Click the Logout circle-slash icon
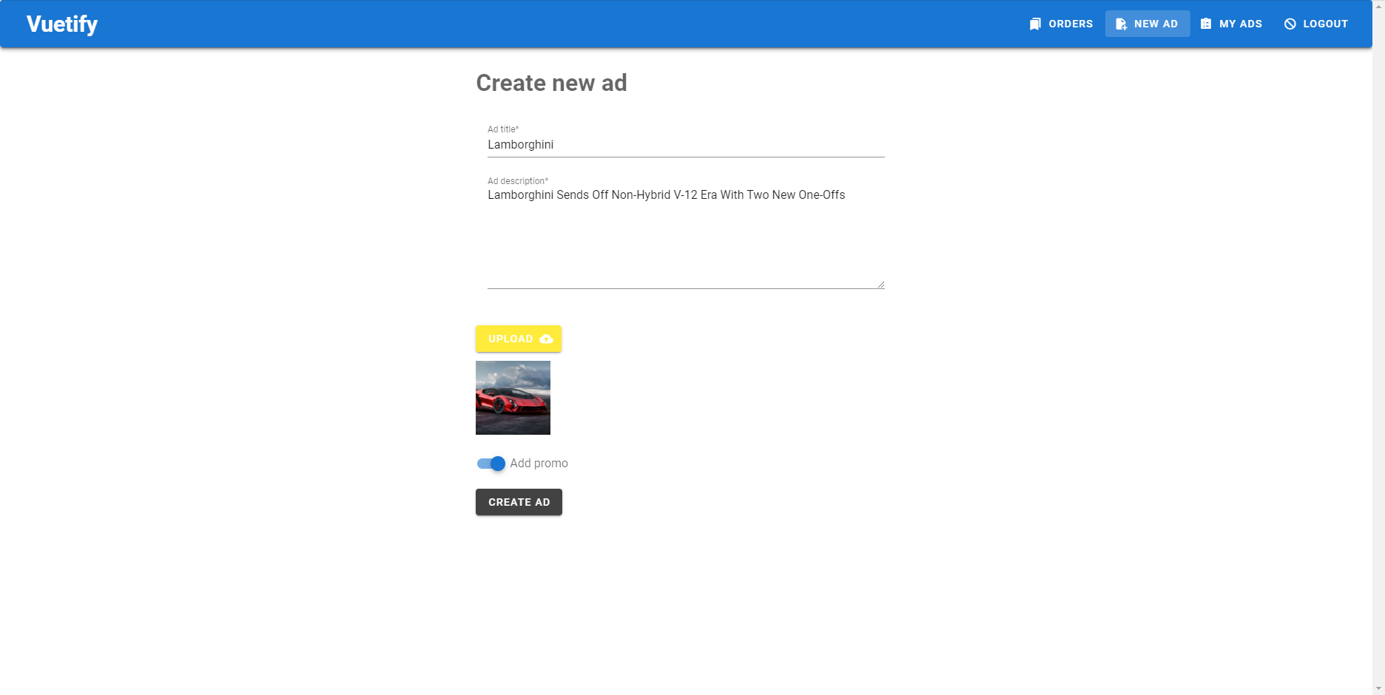The height and width of the screenshot is (695, 1385). pos(1290,24)
